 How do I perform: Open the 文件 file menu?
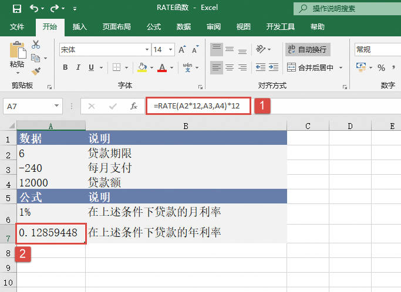click(17, 26)
